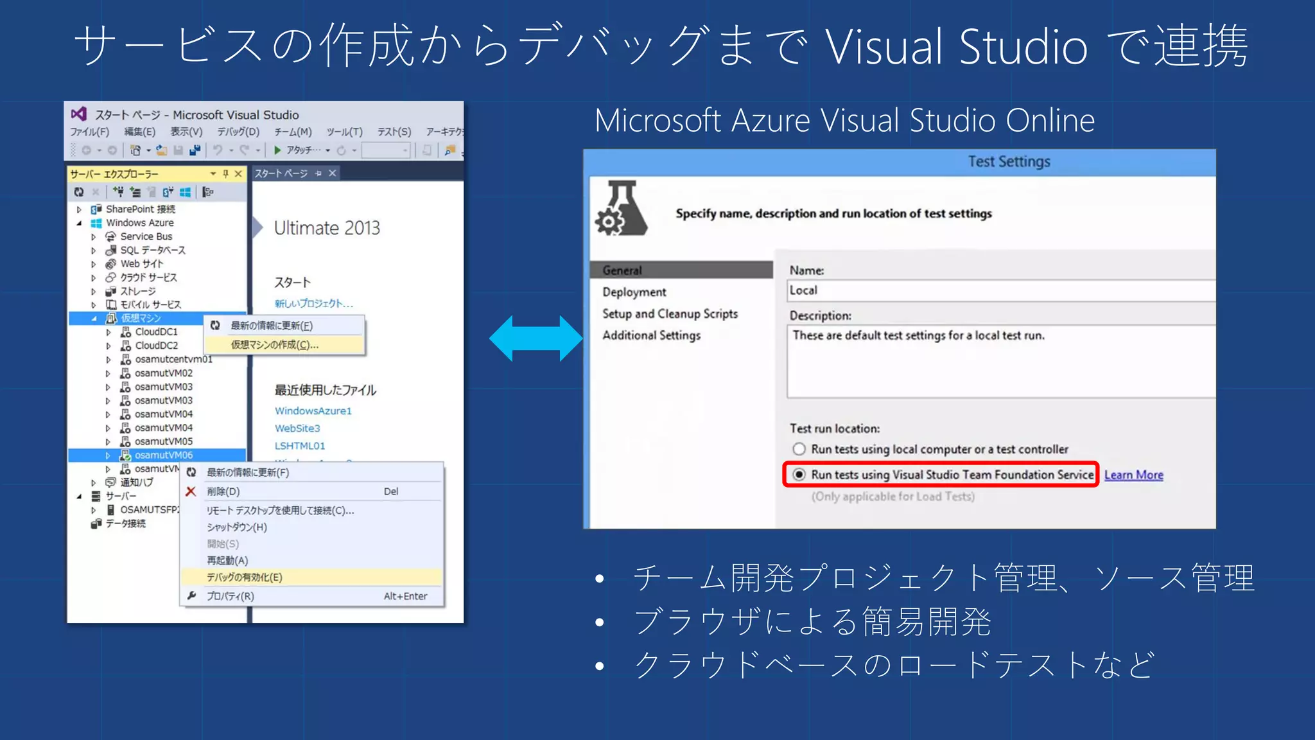Click the Visual Studio logo icon
The image size is (1315, 740).
(x=78, y=114)
